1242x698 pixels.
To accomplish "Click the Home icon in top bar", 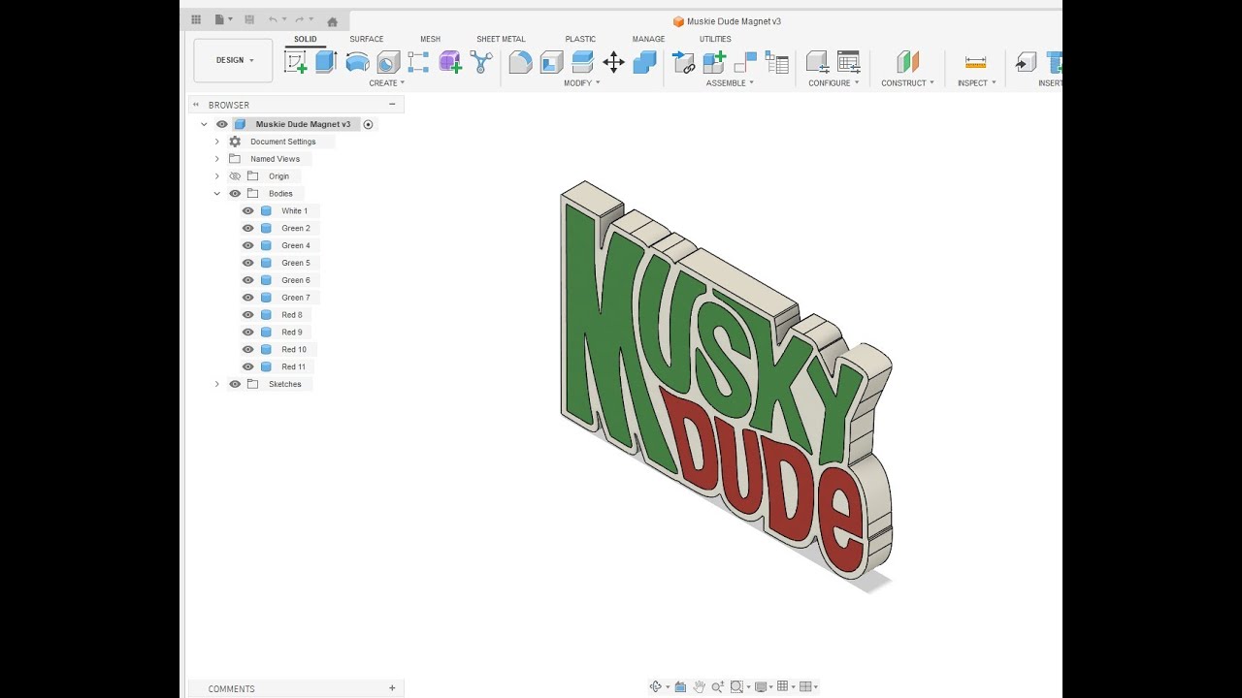I will (x=333, y=20).
